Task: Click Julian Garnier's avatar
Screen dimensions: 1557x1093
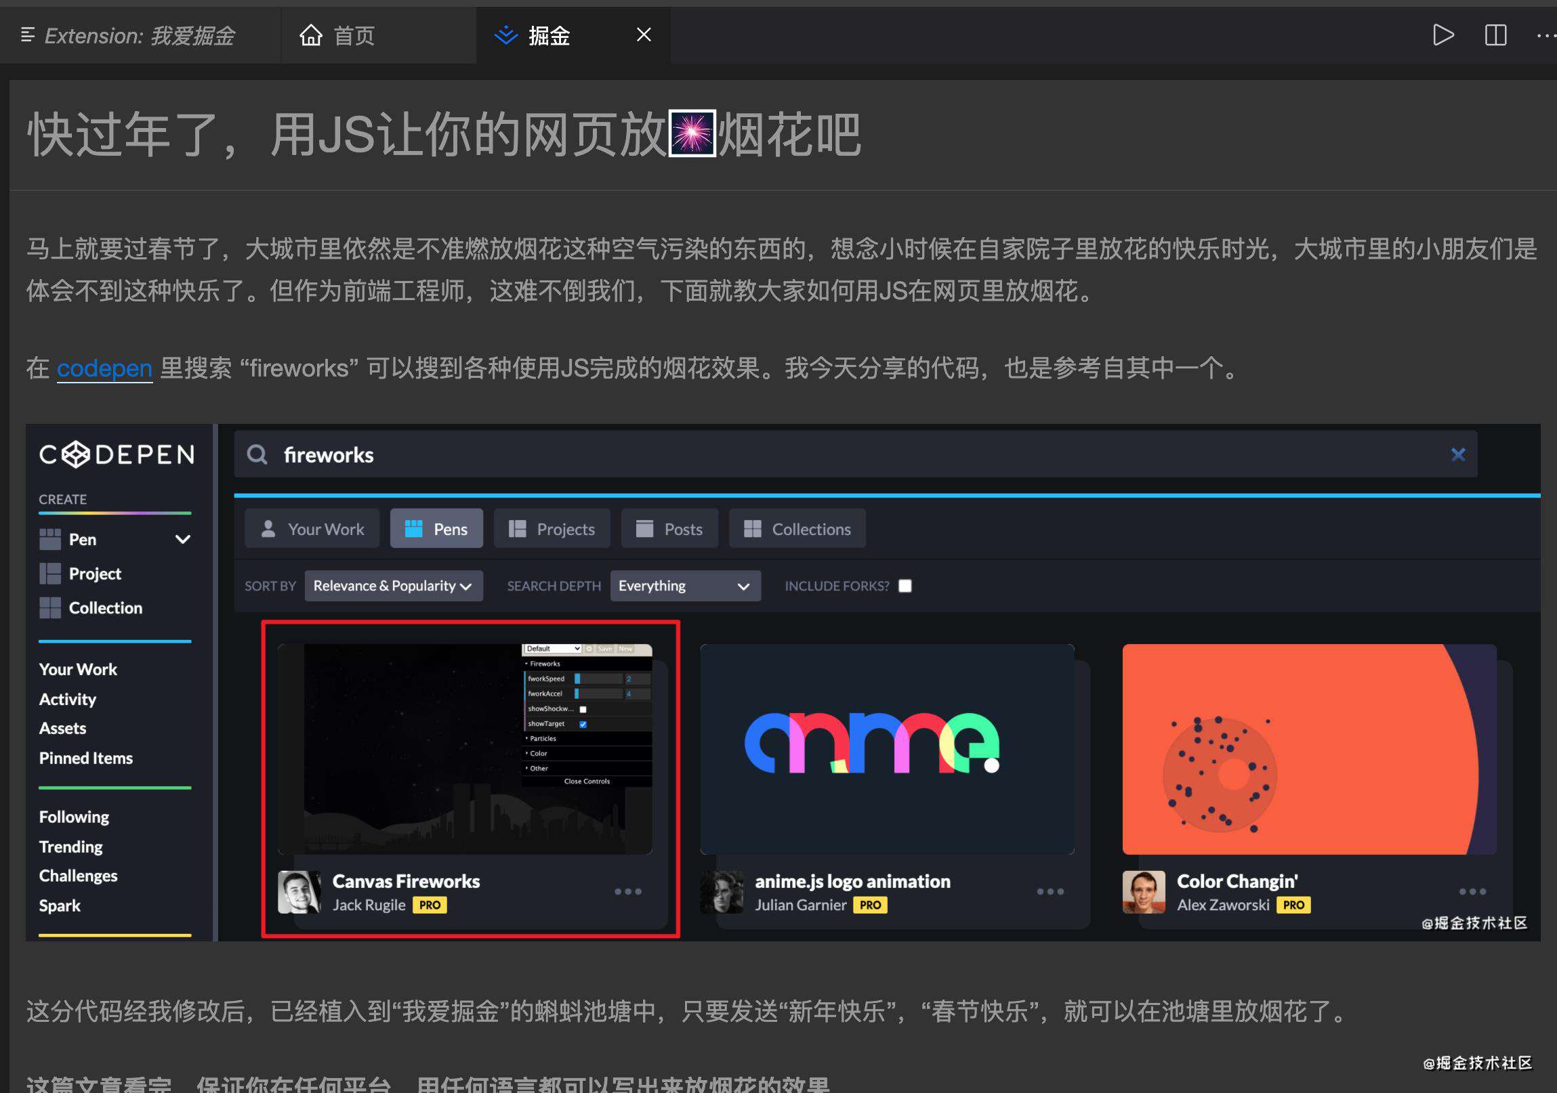Action: click(722, 892)
